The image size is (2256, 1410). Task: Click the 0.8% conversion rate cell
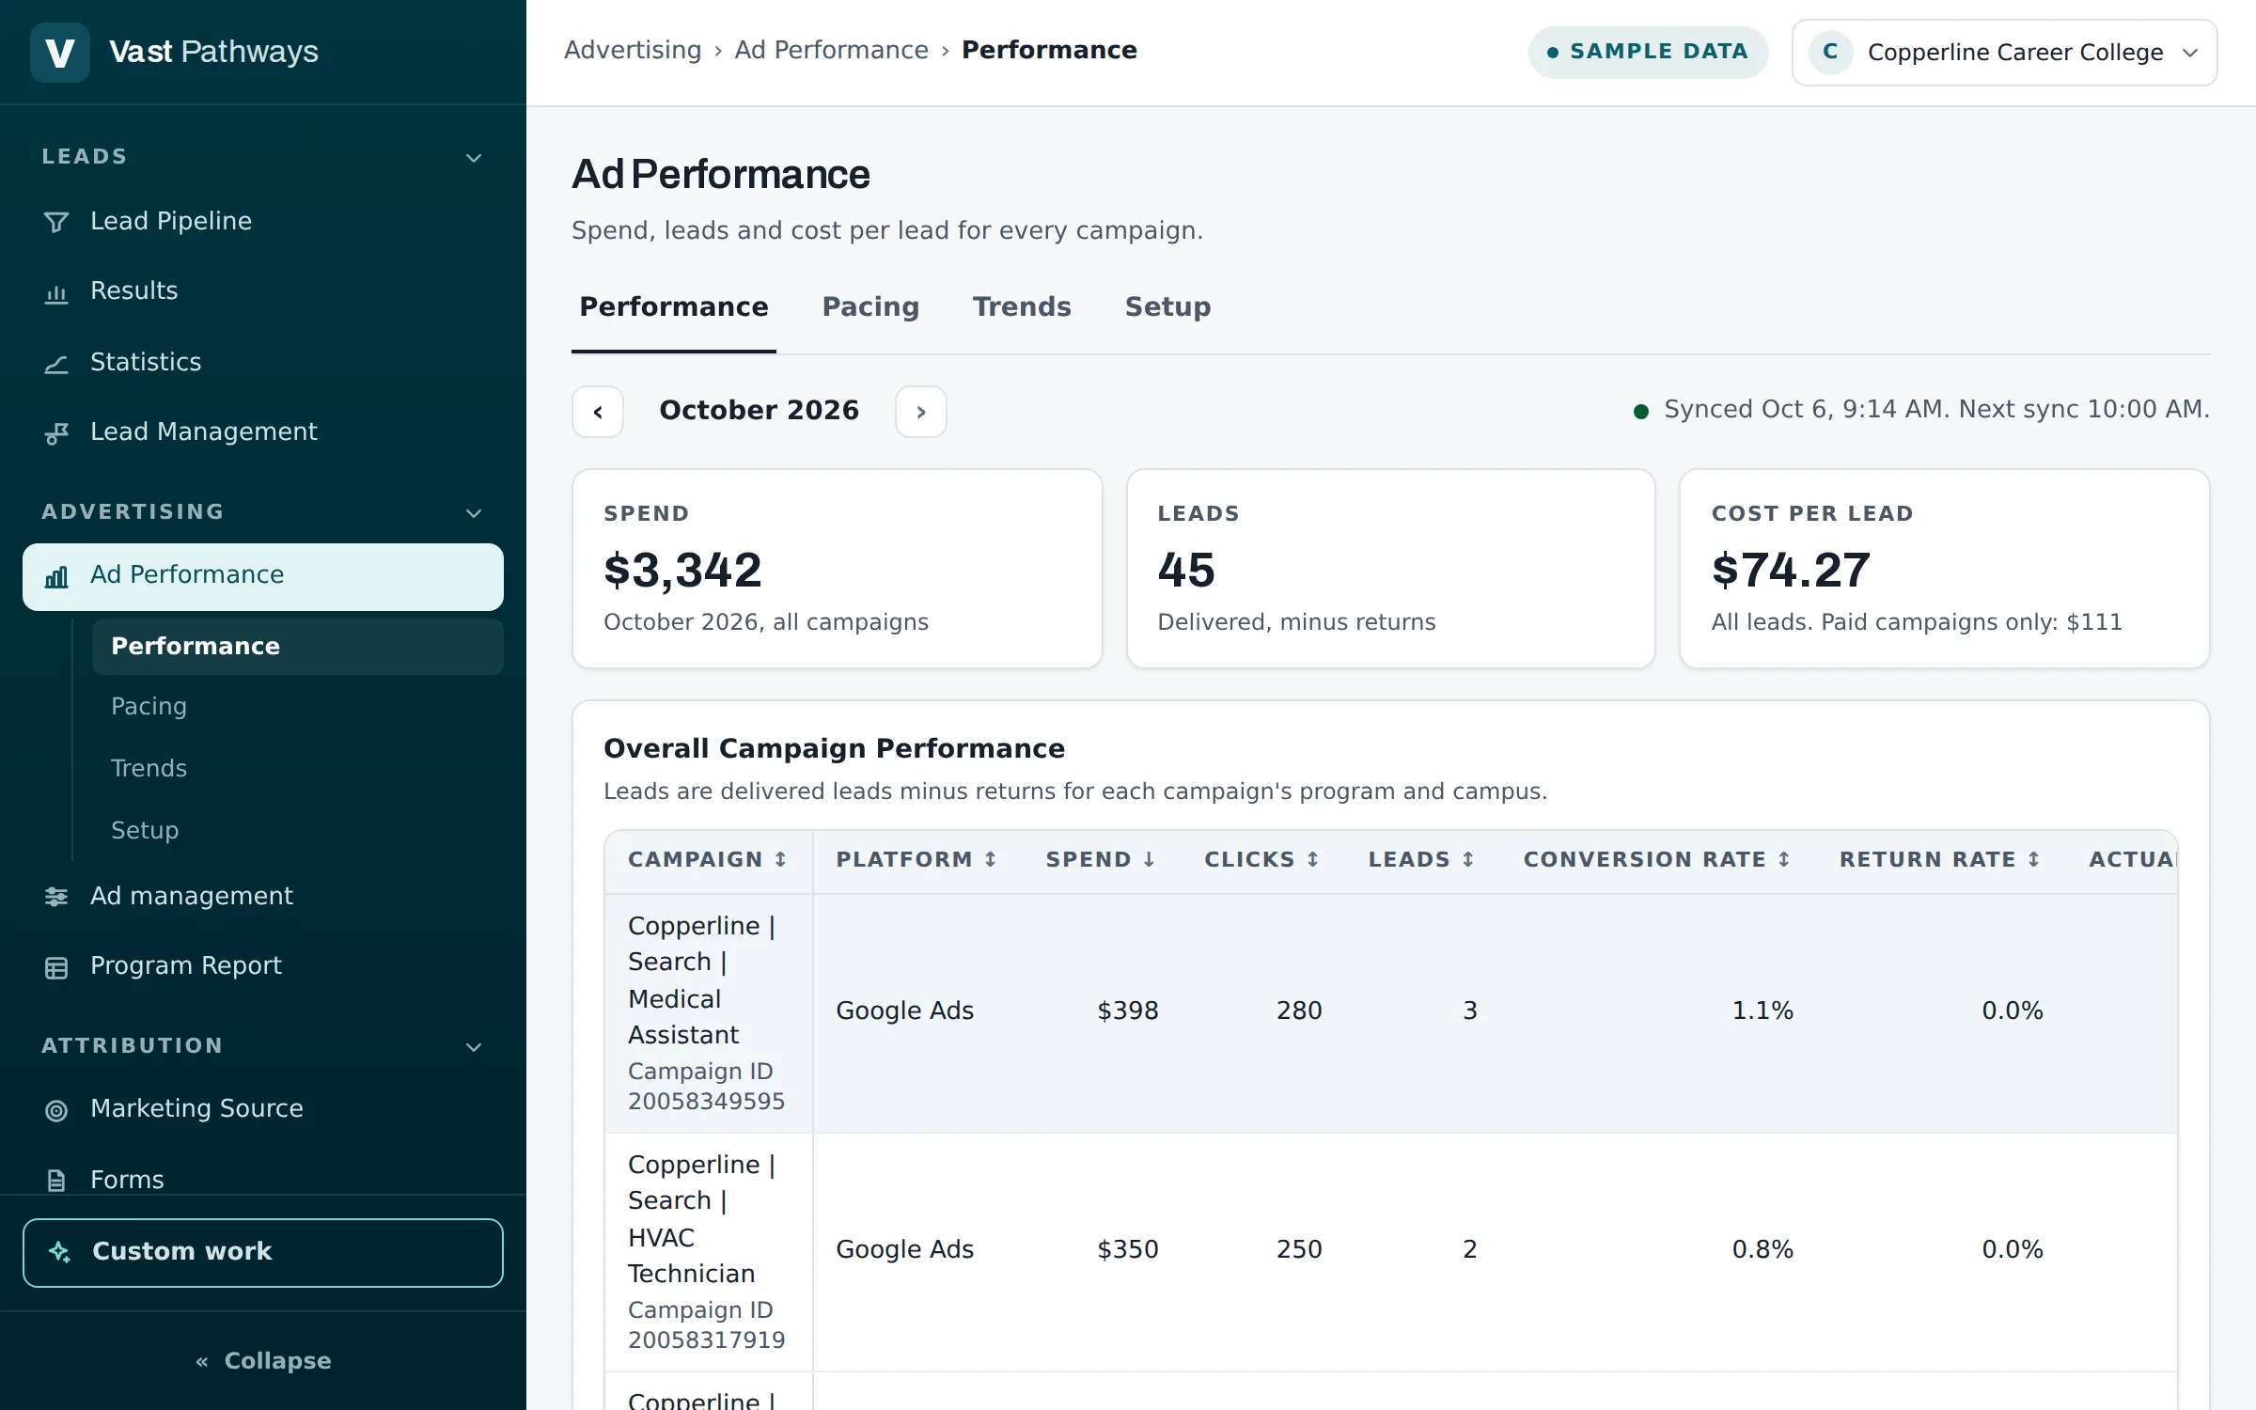[x=1762, y=1250]
